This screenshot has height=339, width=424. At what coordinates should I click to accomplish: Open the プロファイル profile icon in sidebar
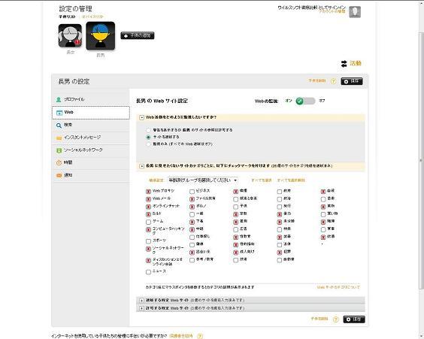click(59, 99)
